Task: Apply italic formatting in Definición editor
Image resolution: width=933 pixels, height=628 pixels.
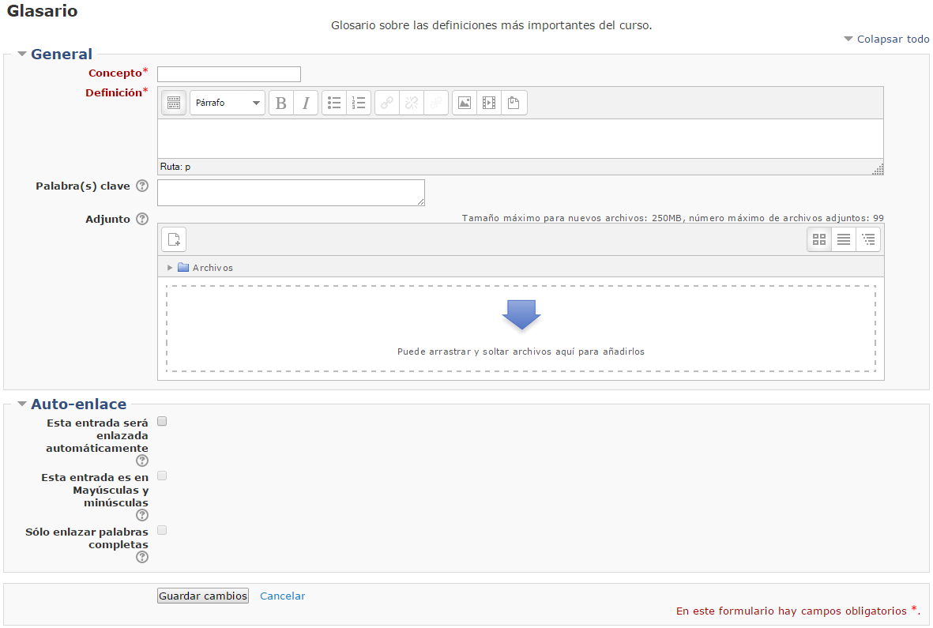Action: 306,103
